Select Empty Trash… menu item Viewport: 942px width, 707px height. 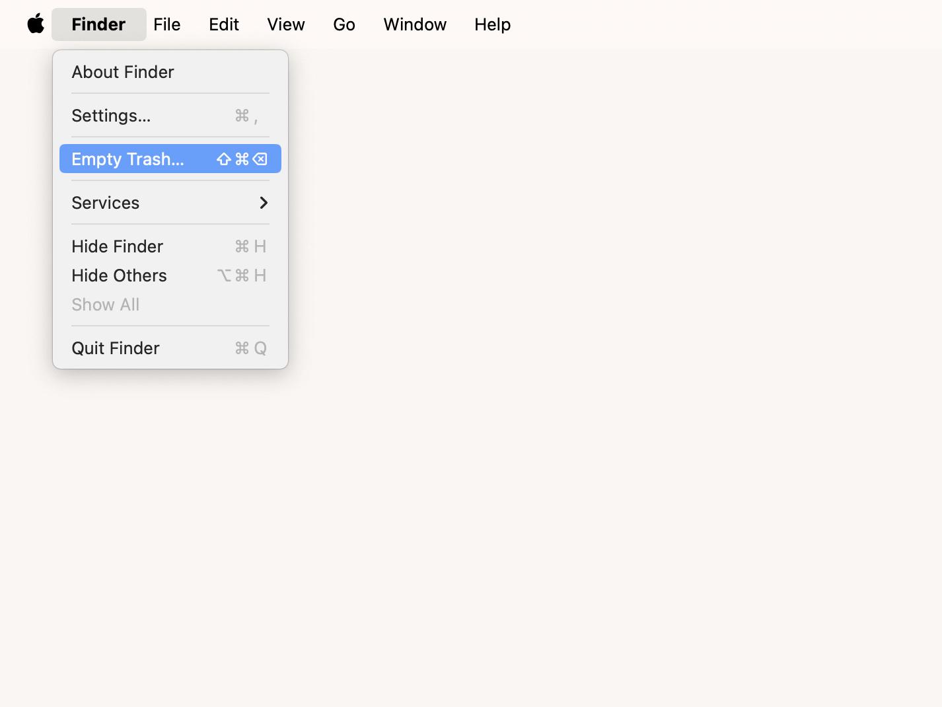click(x=170, y=159)
